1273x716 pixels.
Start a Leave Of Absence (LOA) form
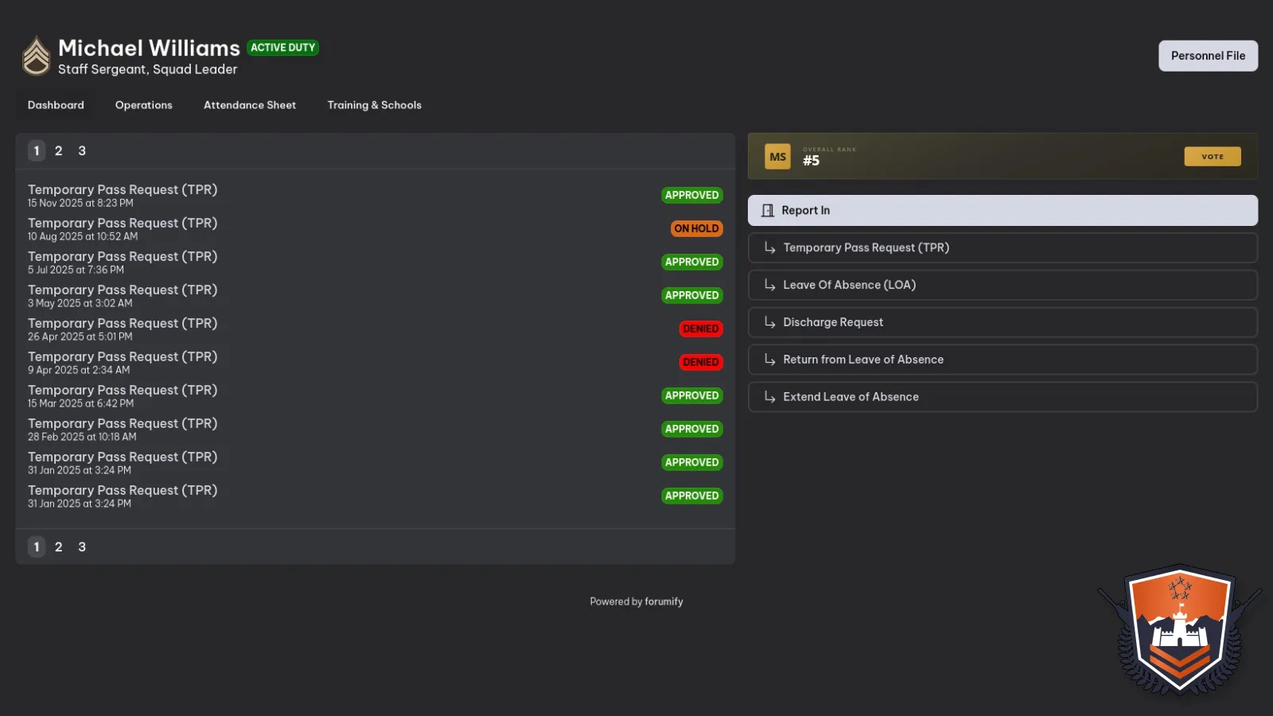[x=849, y=285]
